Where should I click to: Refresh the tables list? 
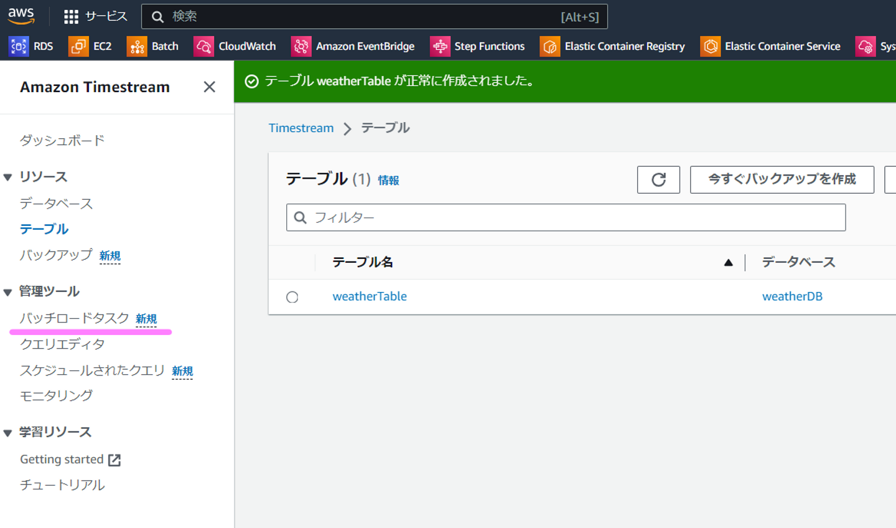[658, 180]
